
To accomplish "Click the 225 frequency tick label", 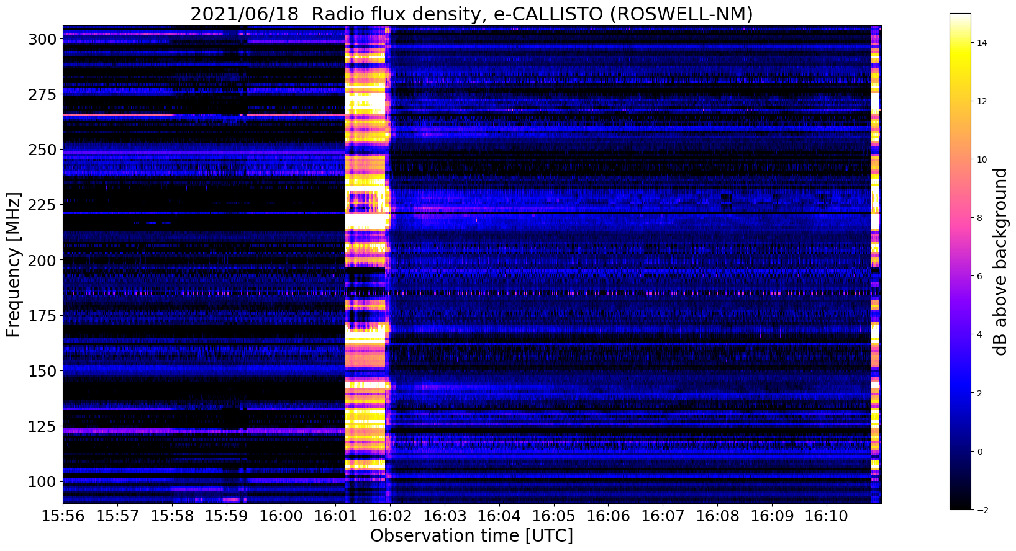I will coord(42,205).
